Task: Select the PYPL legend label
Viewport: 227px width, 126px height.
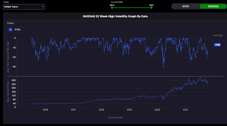Action: pos(18,30)
